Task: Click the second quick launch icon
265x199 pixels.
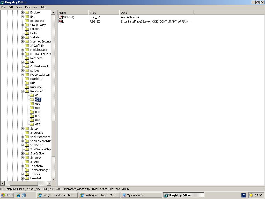Action: [24, 195]
